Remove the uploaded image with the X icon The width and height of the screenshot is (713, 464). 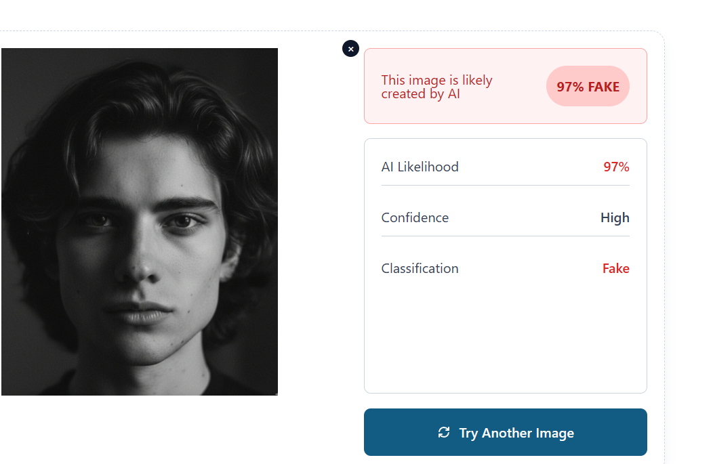[x=350, y=49]
